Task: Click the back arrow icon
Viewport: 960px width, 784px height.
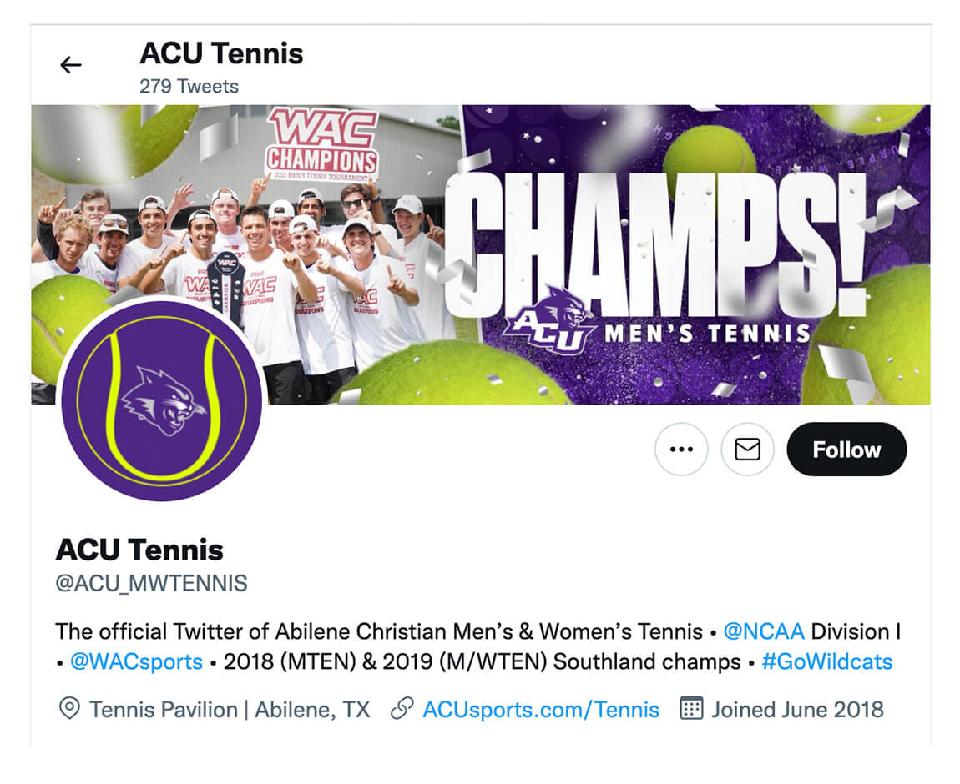Action: (71, 65)
